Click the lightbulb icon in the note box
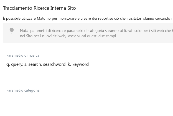The width and height of the screenshot is (173, 116). point(12,31)
